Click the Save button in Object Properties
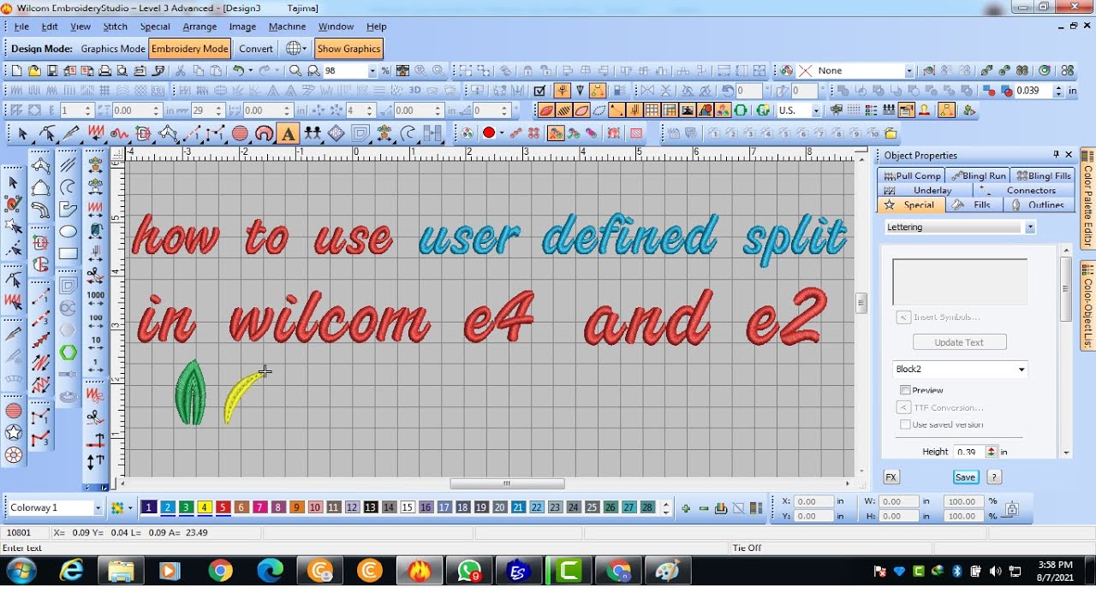Screen dimensions: 1096x616 (965, 477)
